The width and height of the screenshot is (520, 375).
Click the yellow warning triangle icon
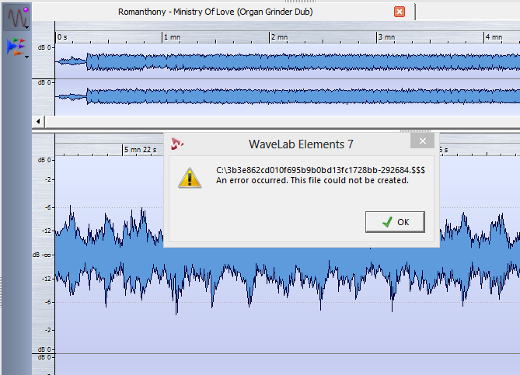pos(189,176)
